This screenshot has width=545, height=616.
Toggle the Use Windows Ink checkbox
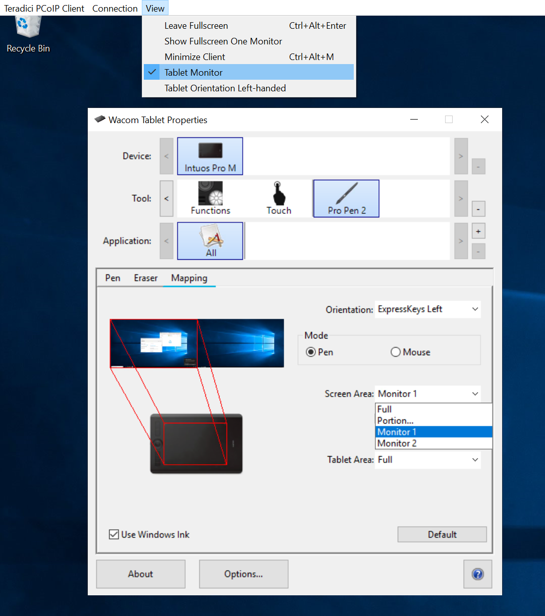[x=114, y=534]
